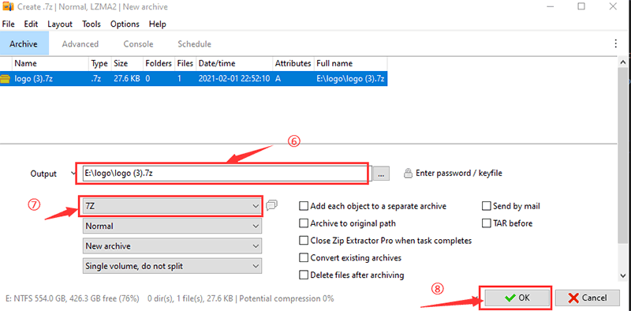The width and height of the screenshot is (631, 311).
Task: Open the output path history chevron
Action: (73, 174)
